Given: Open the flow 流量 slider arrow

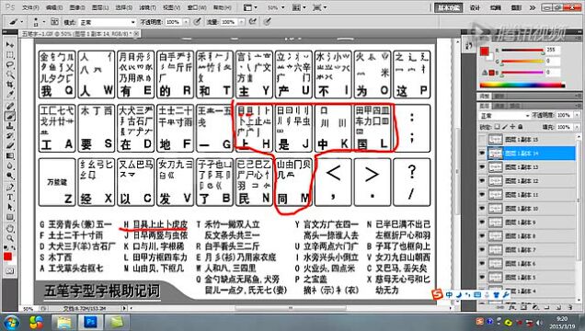Looking at the screenshot, I should (x=241, y=22).
